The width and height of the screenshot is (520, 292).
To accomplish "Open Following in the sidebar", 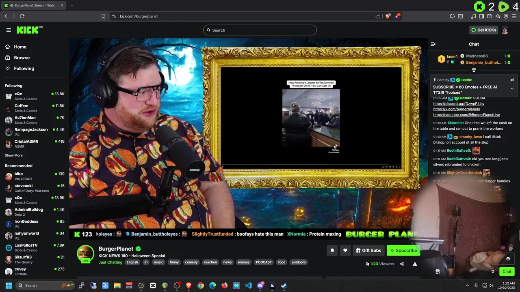I will 24,69.
